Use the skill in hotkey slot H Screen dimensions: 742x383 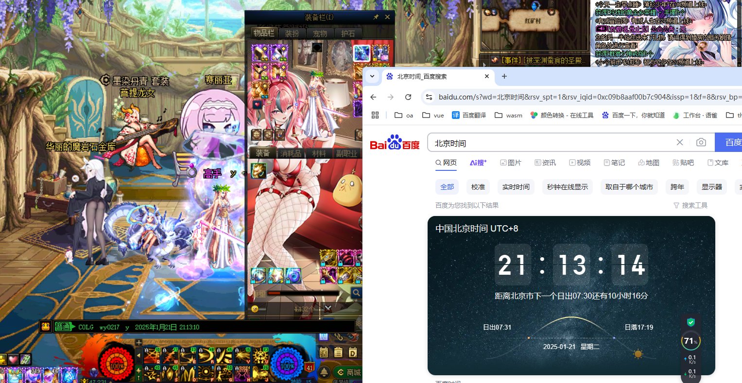(x=242, y=373)
